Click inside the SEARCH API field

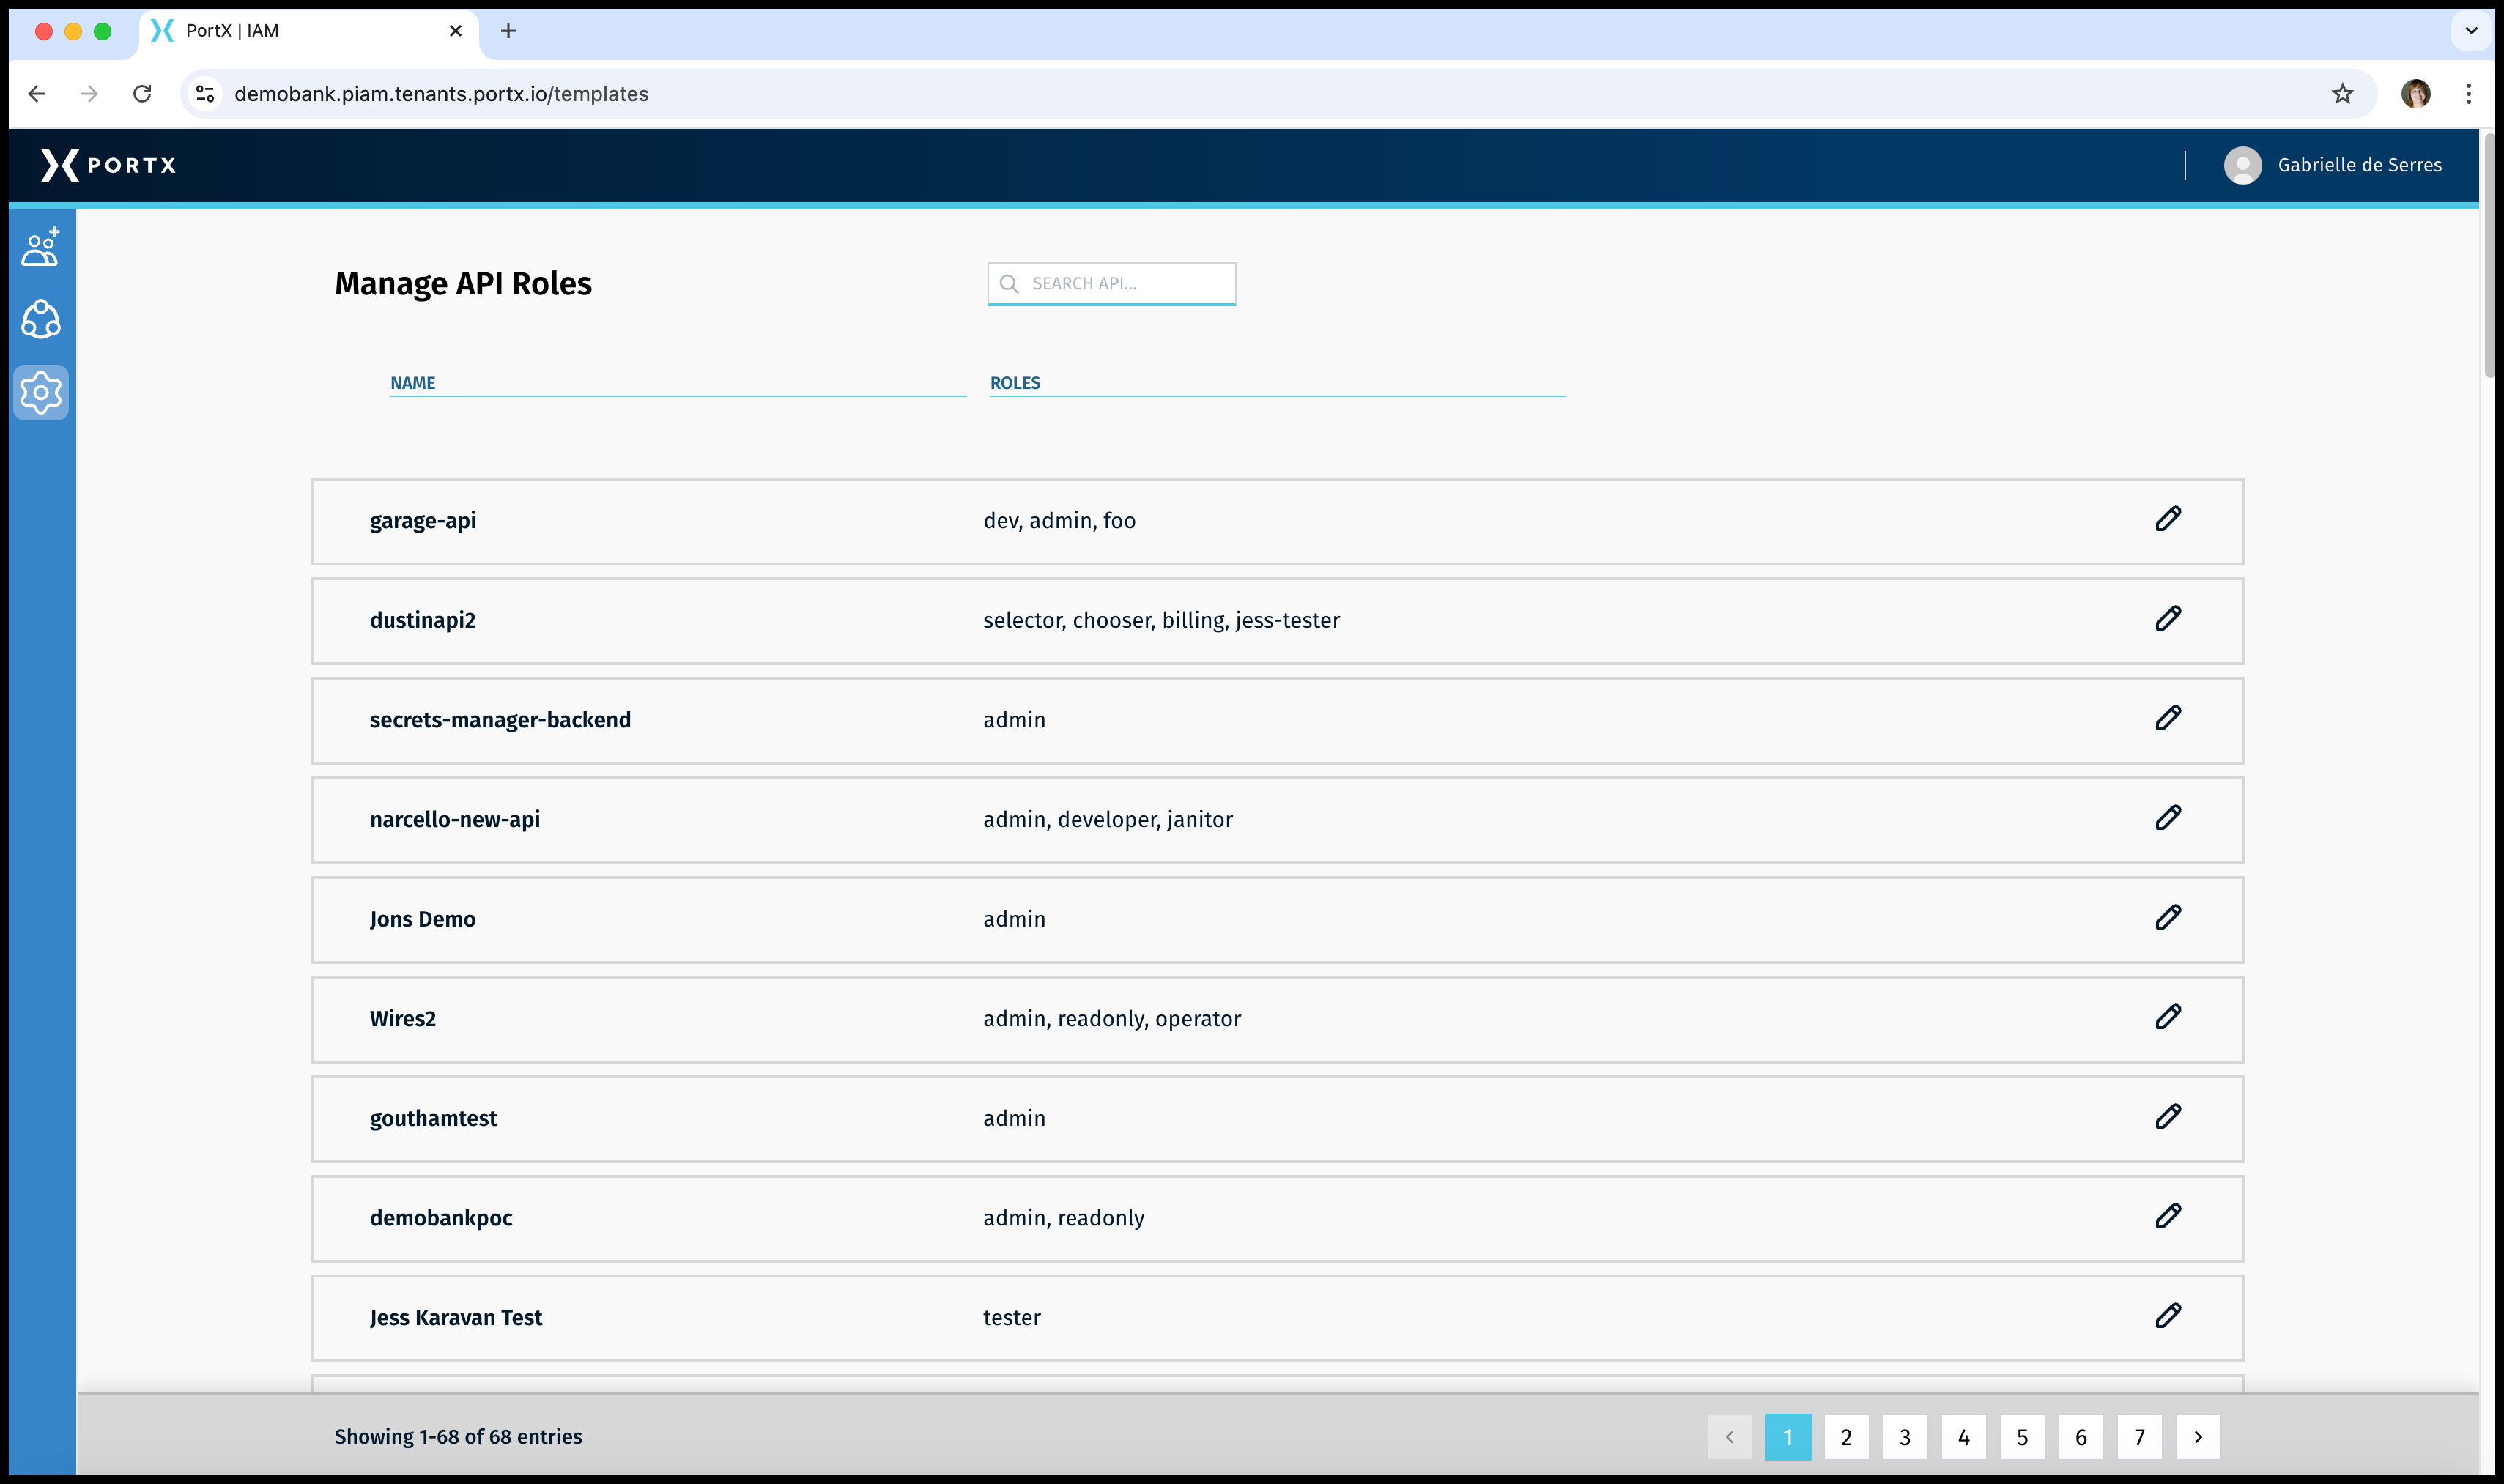coord(1110,283)
